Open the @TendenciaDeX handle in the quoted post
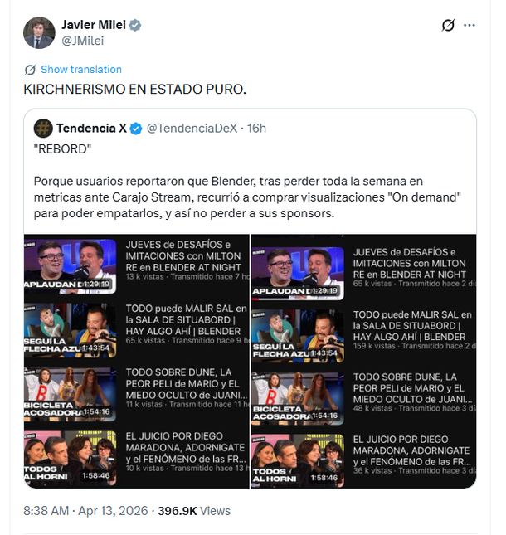Image resolution: width=506 pixels, height=535 pixels. (x=192, y=128)
